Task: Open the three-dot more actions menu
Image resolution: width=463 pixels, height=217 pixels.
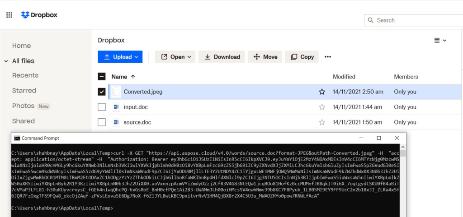Action: (328, 57)
